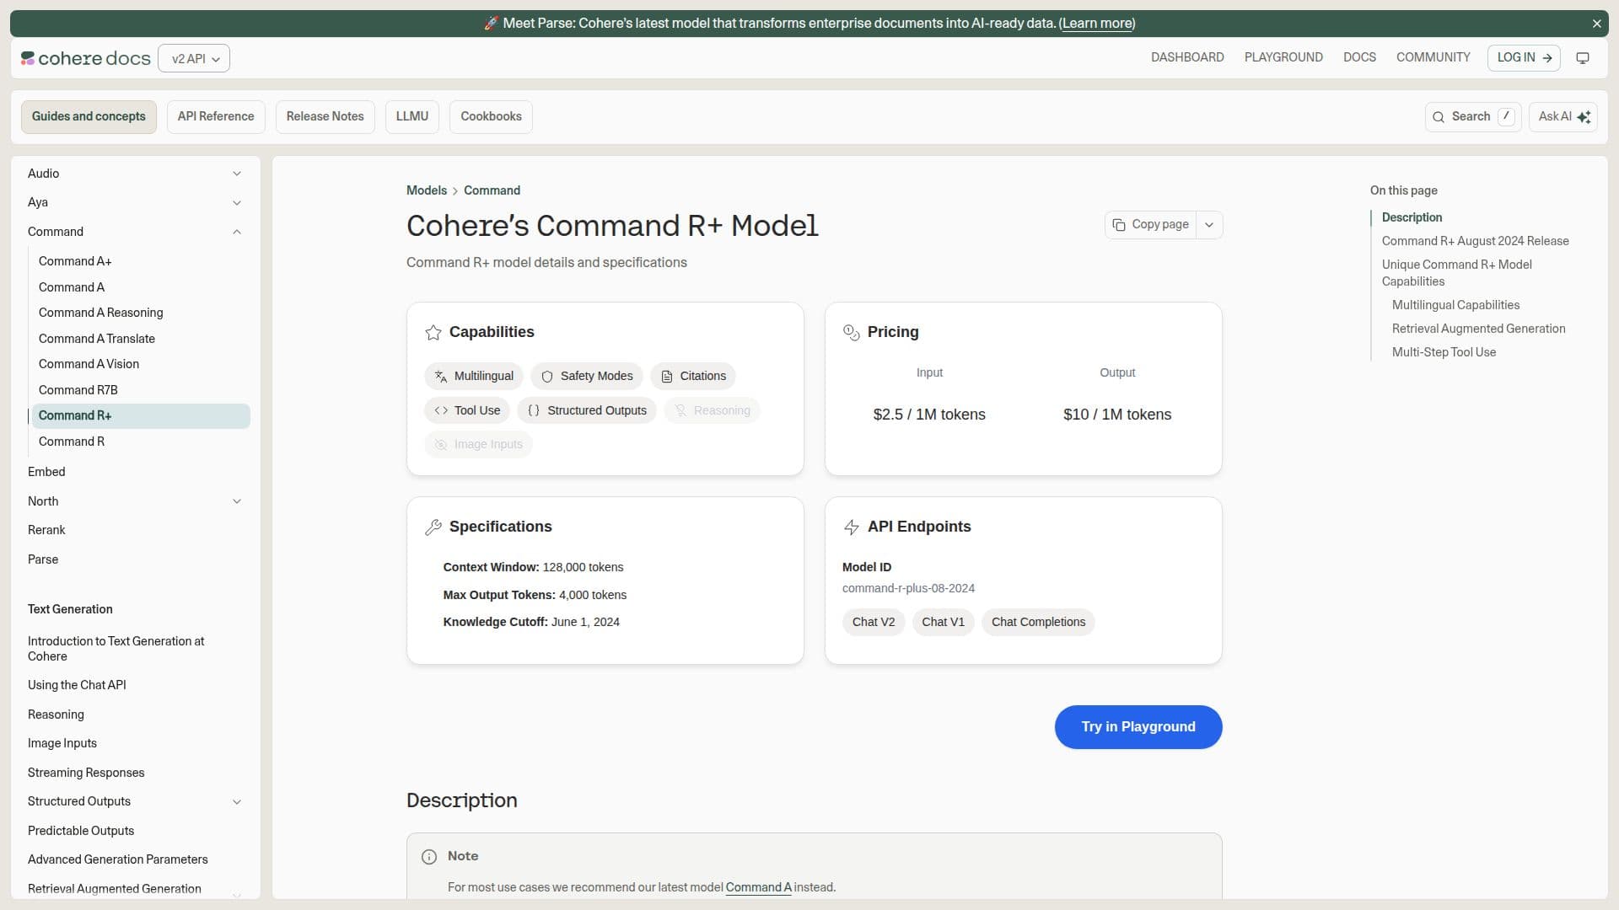
Task: Toggle the theme monitor icon
Action: pyautogui.click(x=1583, y=58)
